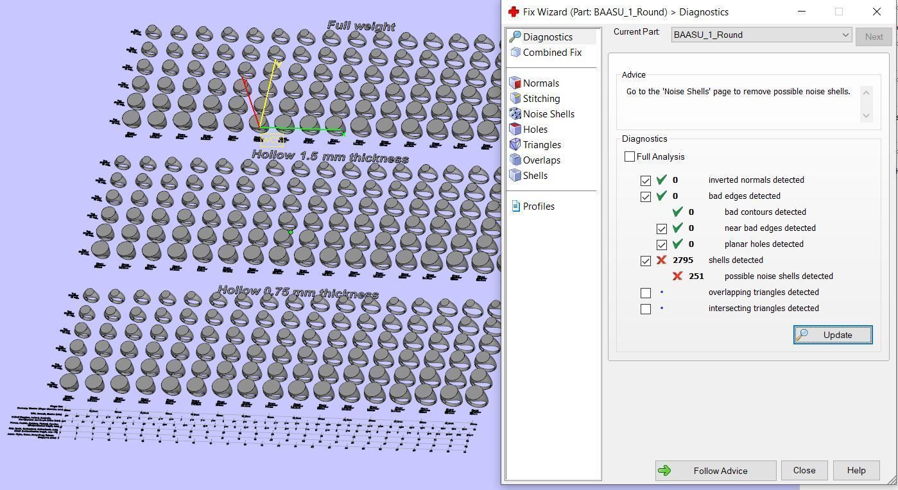The width and height of the screenshot is (898, 490).
Task: Click the magnifier icon on Update button
Action: (x=802, y=335)
